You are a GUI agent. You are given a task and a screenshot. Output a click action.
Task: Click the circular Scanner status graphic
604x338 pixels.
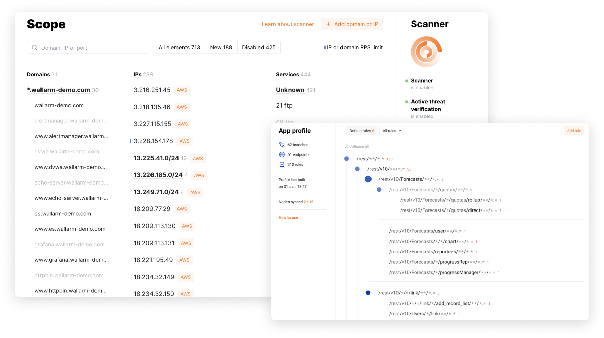426,52
